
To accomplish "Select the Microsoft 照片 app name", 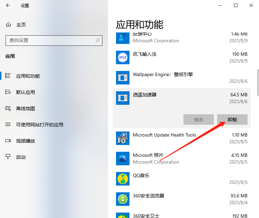I will click(x=148, y=155).
